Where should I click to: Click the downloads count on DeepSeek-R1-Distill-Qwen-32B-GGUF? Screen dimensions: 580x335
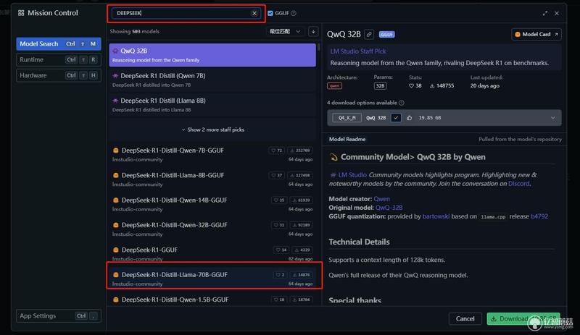click(x=301, y=225)
